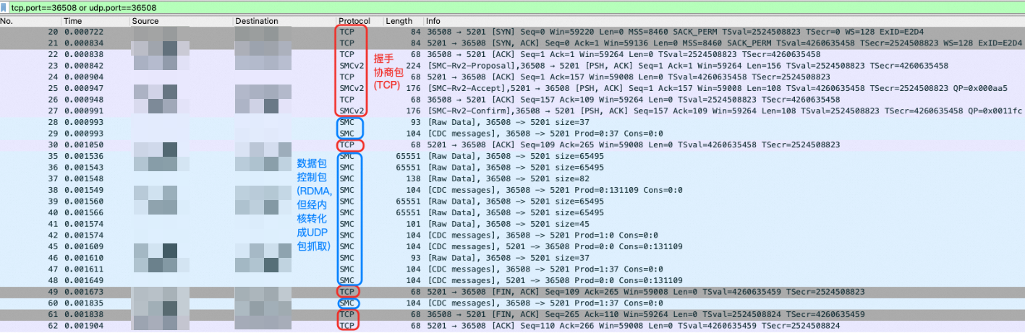Screen dimensions: 1025x333
Task: Select packet 21 SYN, ACK row
Action: [512, 43]
